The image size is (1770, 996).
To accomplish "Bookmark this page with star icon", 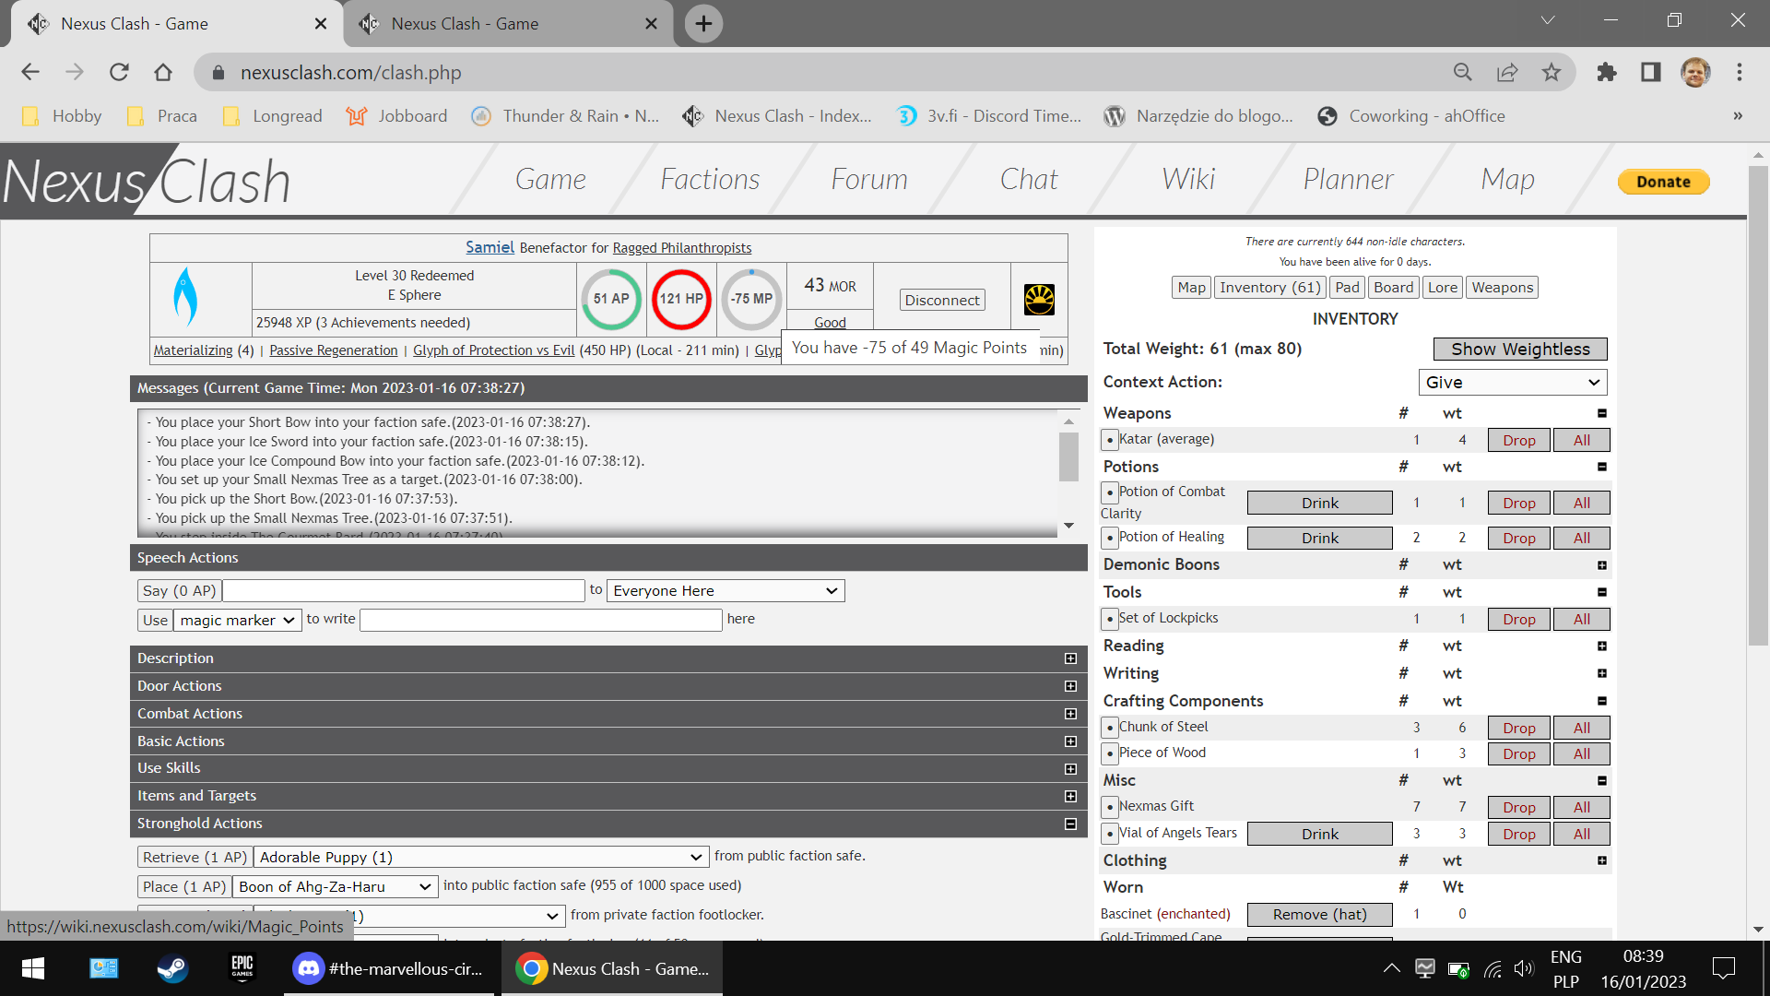I will [1552, 72].
